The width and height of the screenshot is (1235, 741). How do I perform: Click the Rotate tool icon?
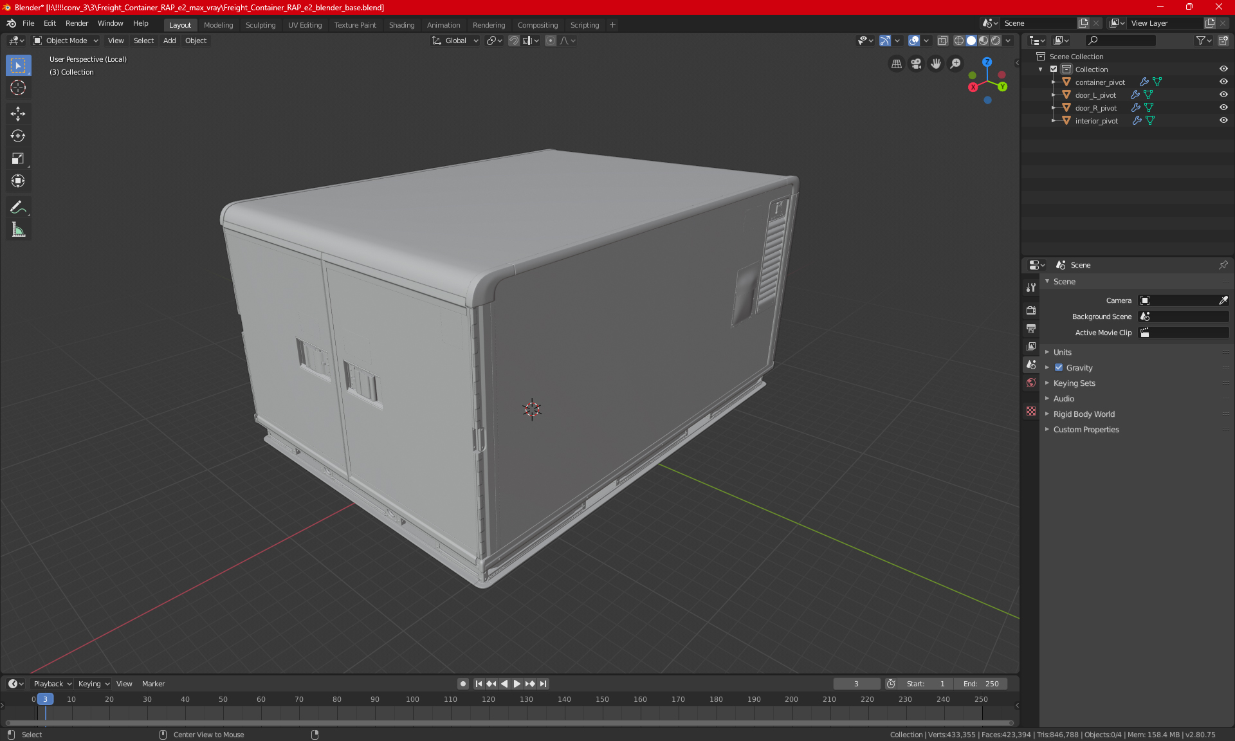(17, 135)
